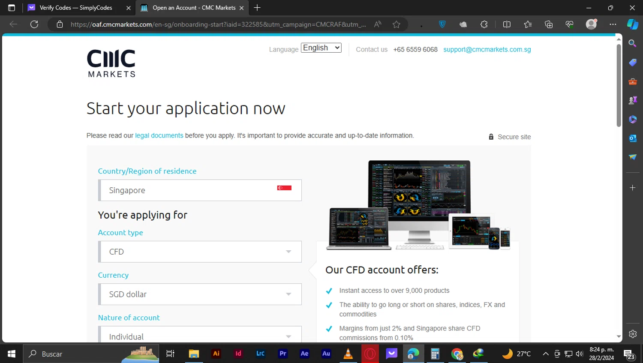Click the trading platform devices image
Viewport: 643px width, 363px height.
coord(418,205)
